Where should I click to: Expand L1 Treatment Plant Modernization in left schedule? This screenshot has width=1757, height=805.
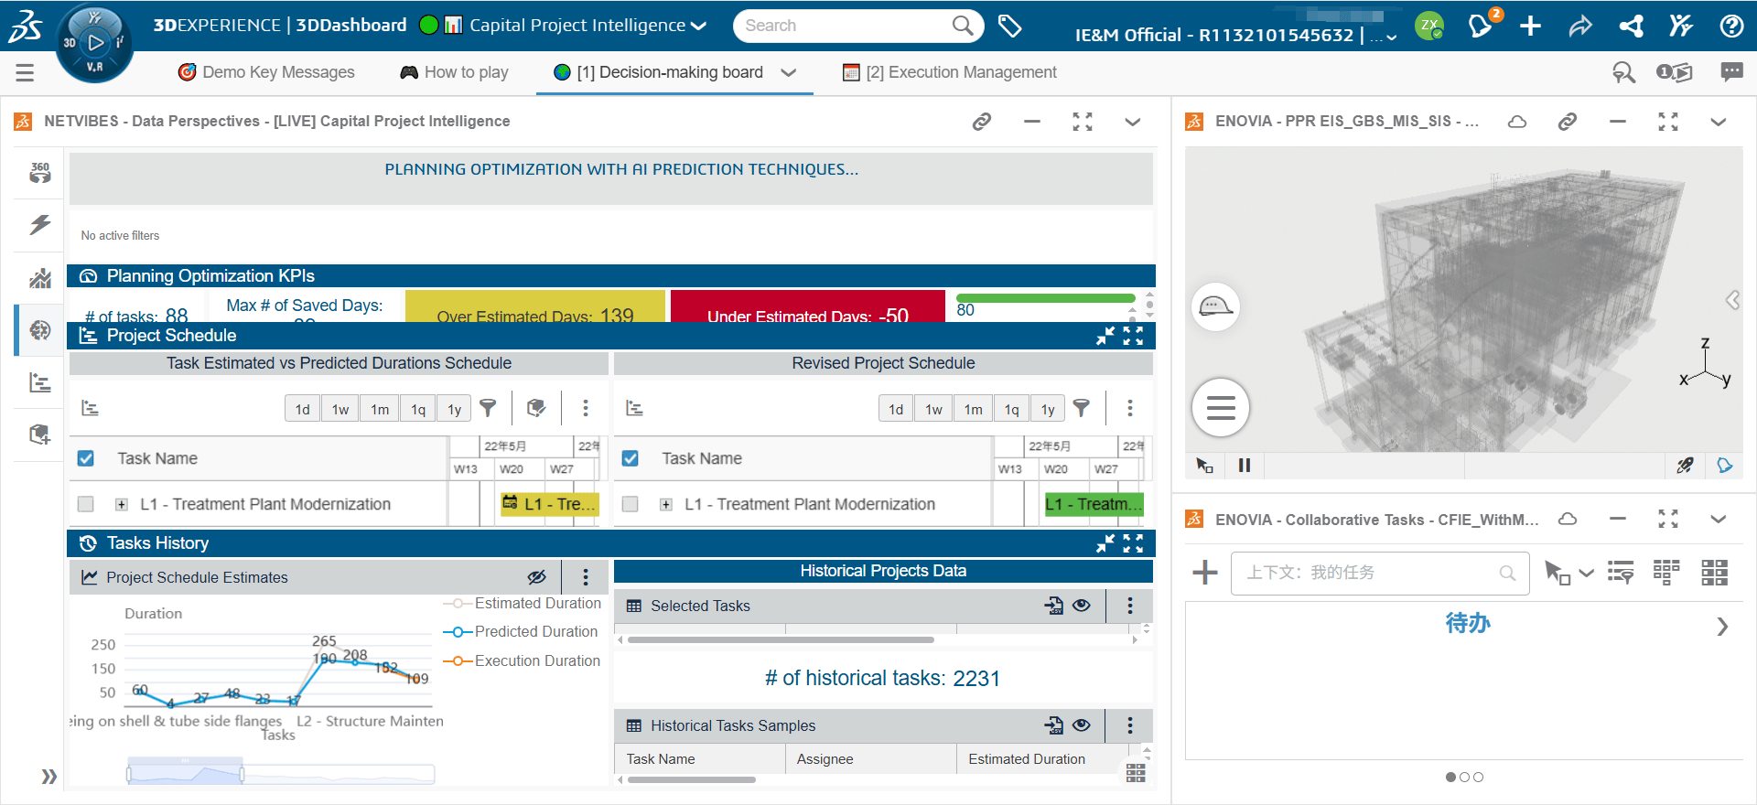tap(121, 504)
